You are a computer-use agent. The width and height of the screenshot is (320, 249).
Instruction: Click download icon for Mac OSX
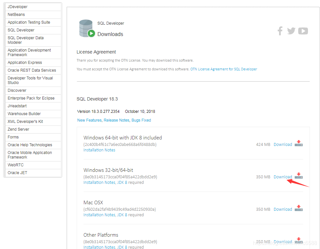tap(299, 208)
